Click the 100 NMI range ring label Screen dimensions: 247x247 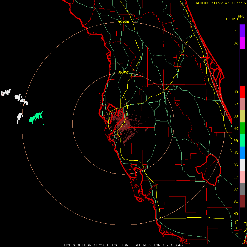tap(123, 22)
